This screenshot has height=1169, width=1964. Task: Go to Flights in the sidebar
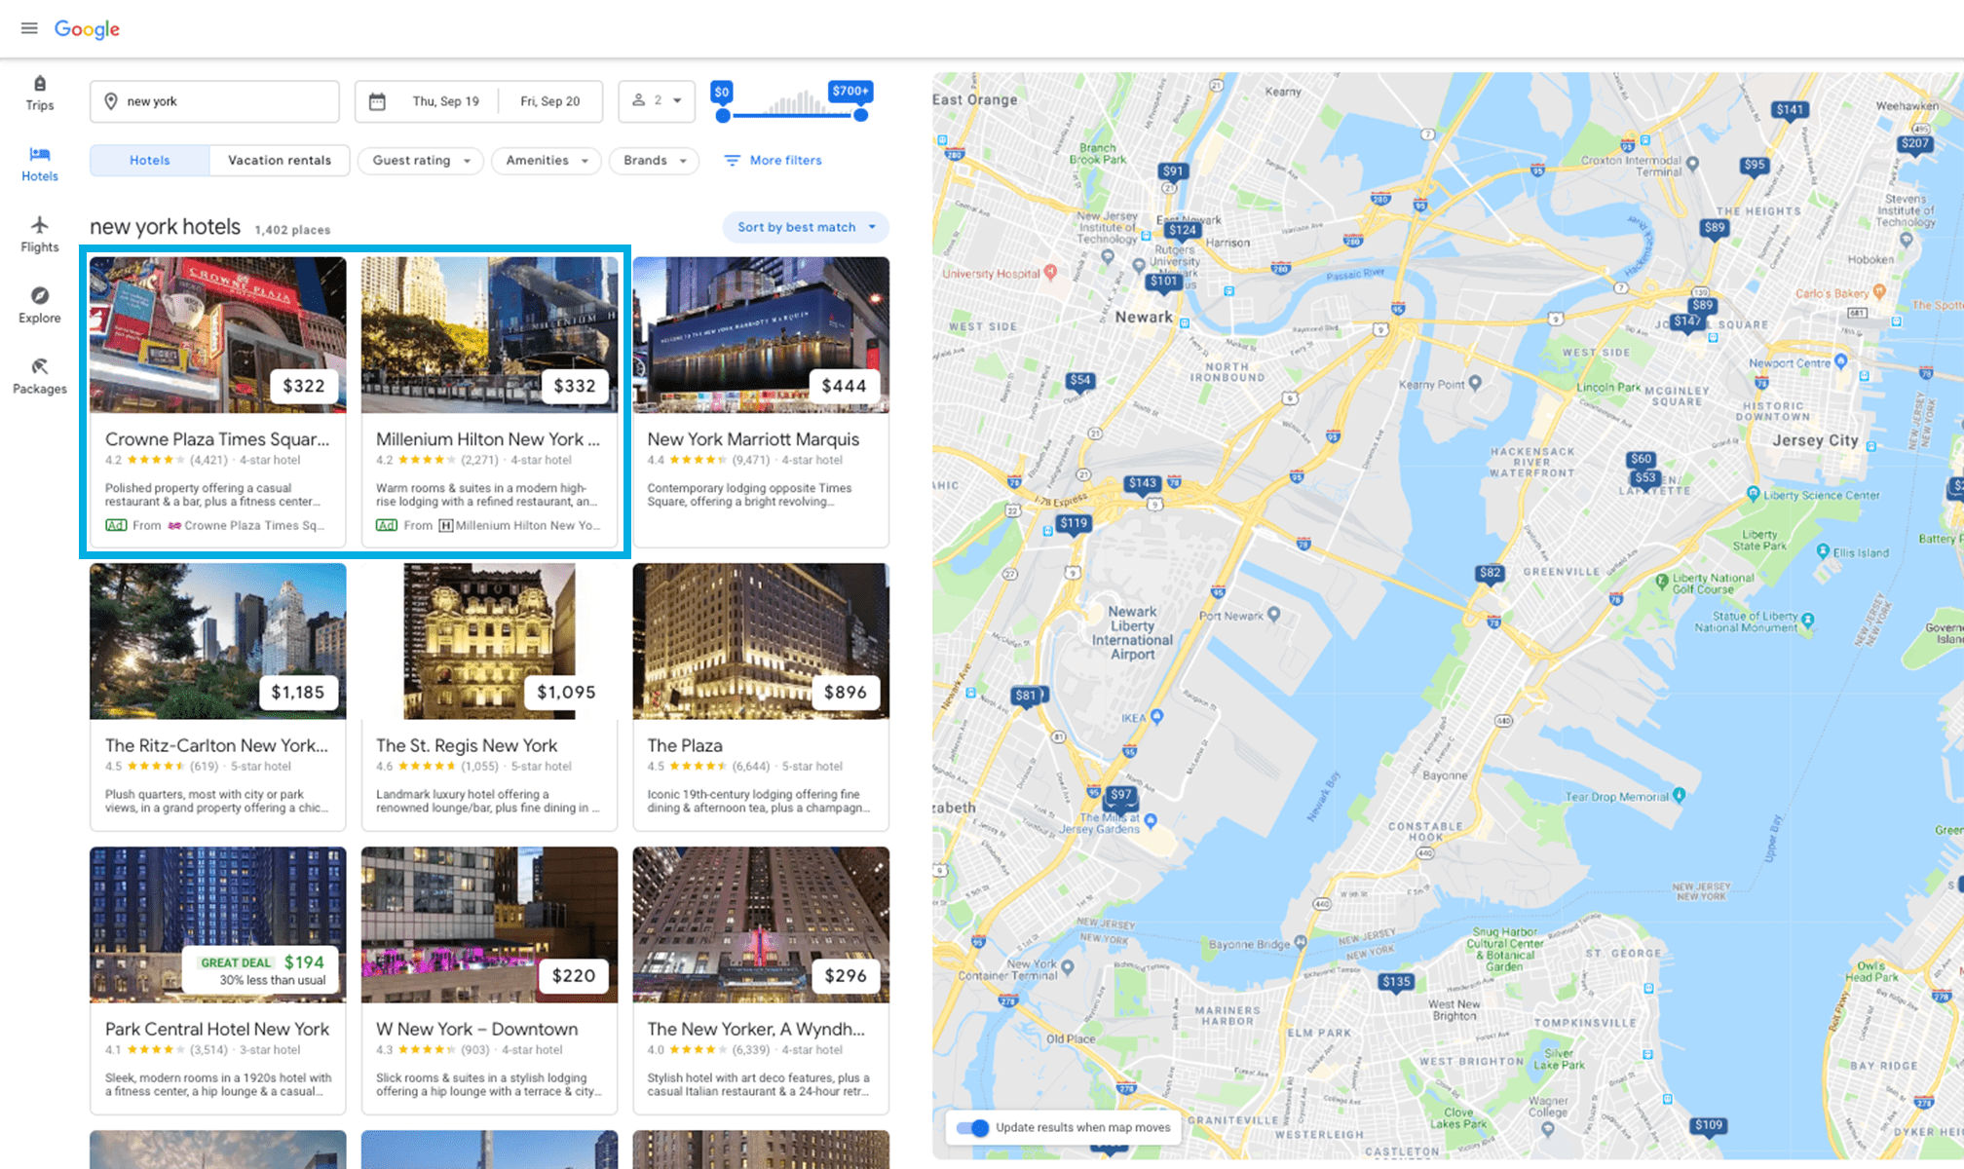40,235
